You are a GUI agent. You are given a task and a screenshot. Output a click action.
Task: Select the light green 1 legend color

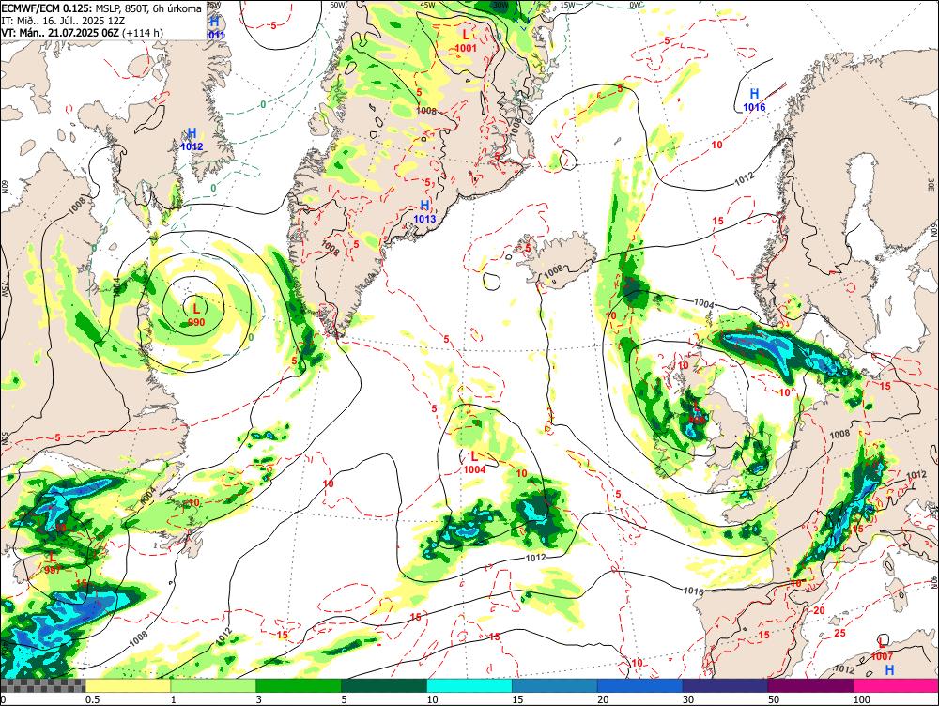pyautogui.click(x=212, y=685)
